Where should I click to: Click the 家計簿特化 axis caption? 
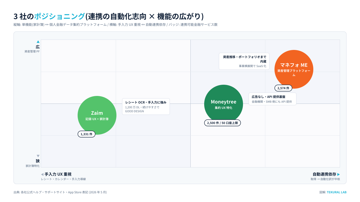pos(33,166)
